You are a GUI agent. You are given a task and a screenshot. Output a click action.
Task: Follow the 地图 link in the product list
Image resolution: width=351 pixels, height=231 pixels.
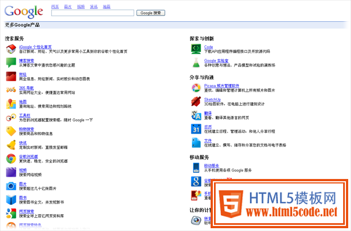(x=23, y=102)
